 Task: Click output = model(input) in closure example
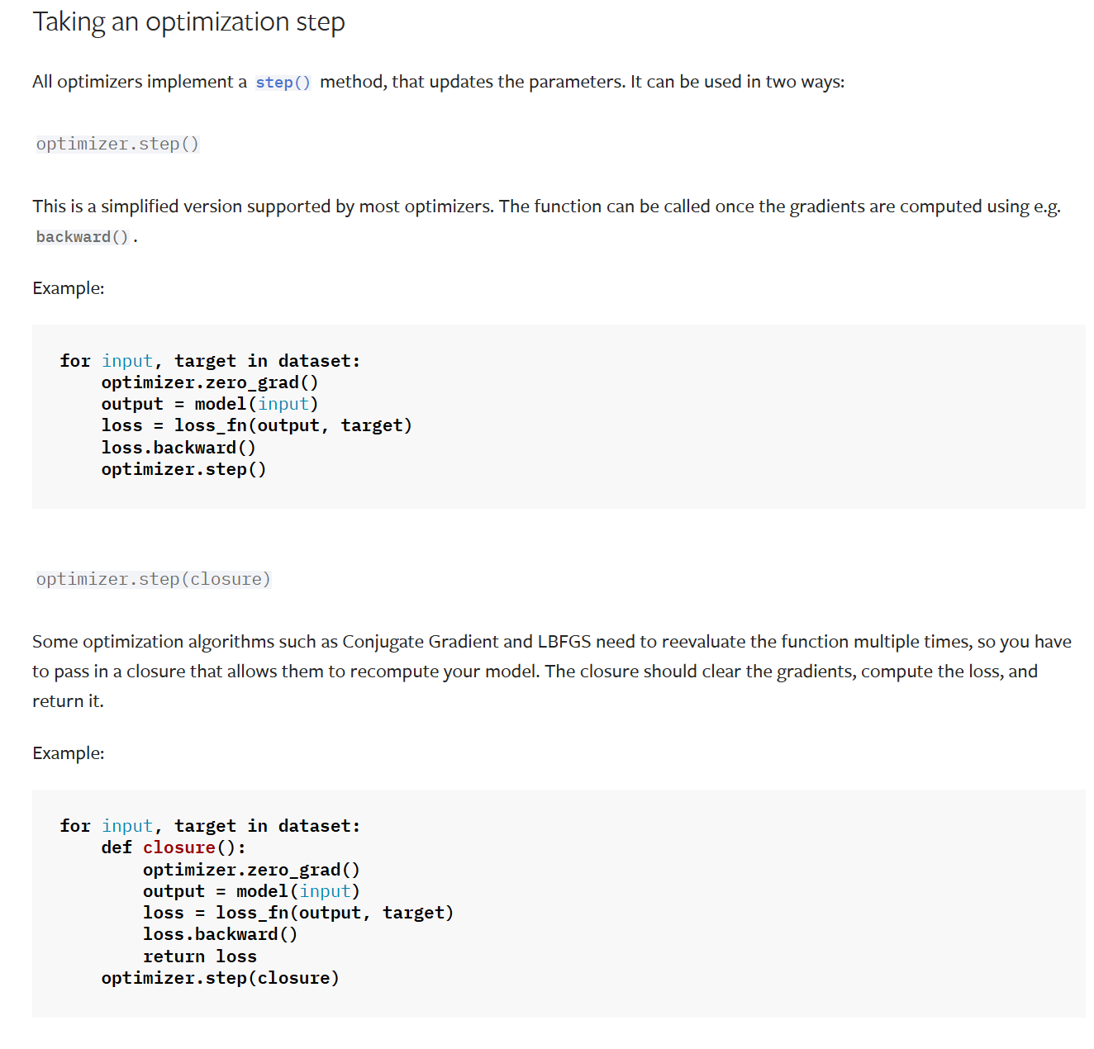click(251, 891)
